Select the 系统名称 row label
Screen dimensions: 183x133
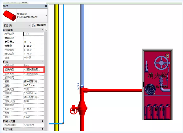coord(9,74)
